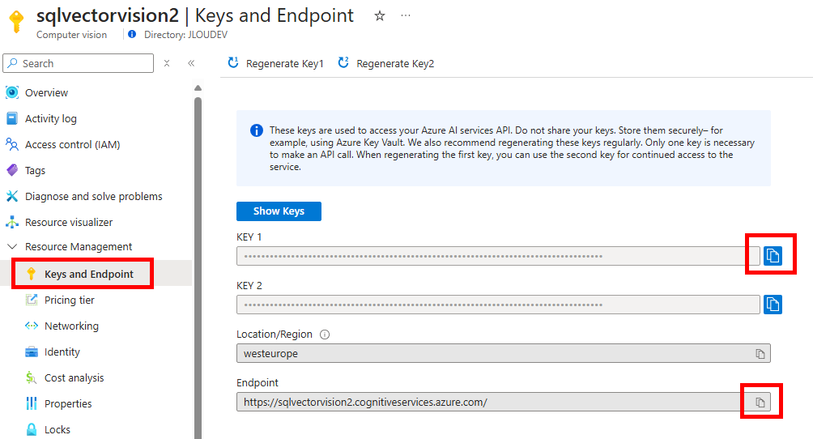Click the Identity icon

coord(31,352)
